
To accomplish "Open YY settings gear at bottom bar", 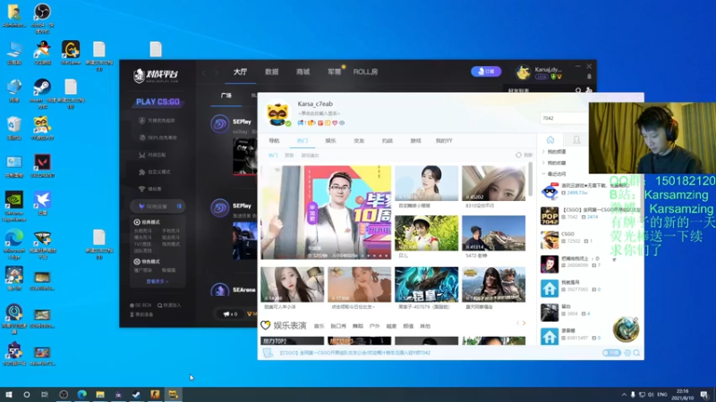I will coord(627,353).
